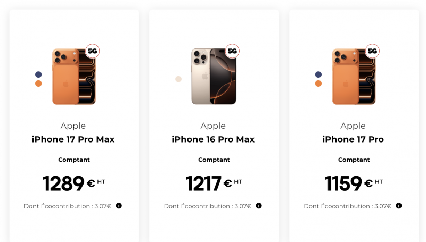
Task: Click the 1217 € HT price
Action: pos(214,183)
